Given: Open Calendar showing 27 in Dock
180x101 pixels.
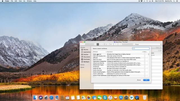Looking at the screenshot, I should tap(67, 98).
